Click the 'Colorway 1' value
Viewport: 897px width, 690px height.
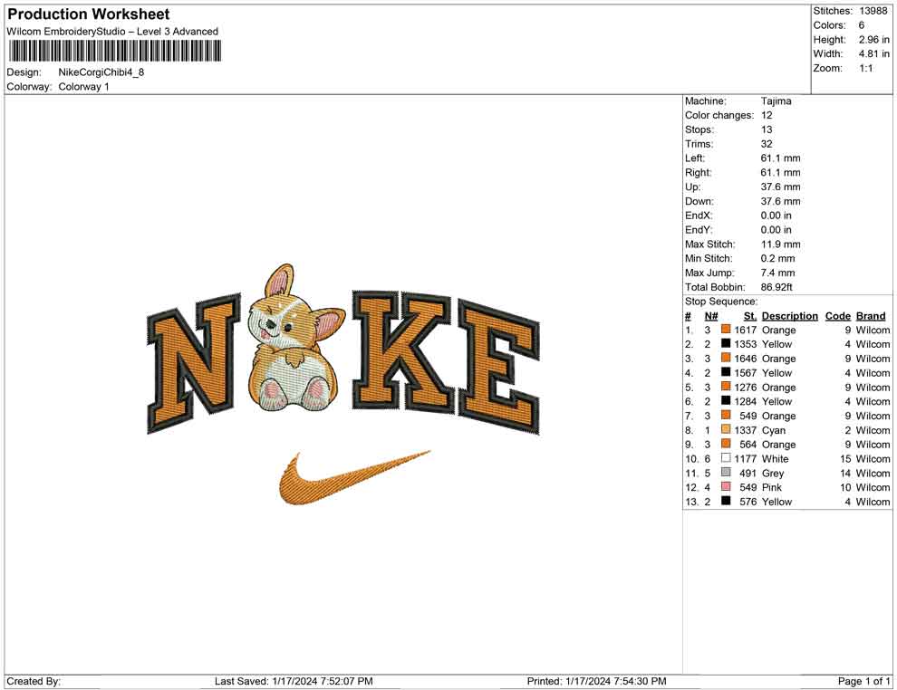83,87
